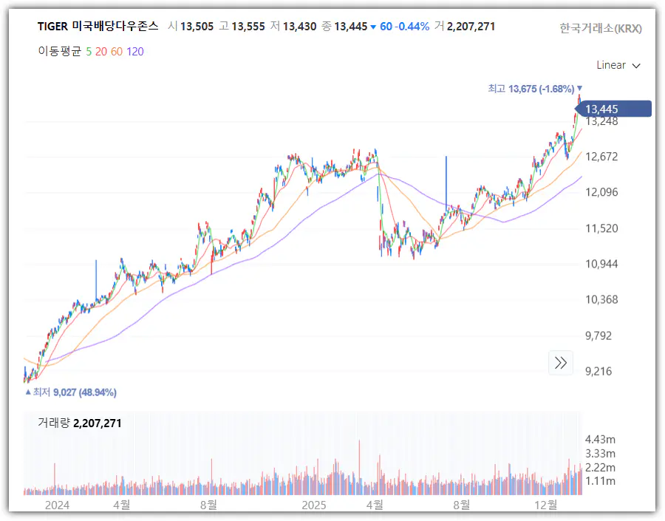The width and height of the screenshot is (665, 521).
Task: Toggle the purple 120-day moving average
Action: tap(134, 51)
